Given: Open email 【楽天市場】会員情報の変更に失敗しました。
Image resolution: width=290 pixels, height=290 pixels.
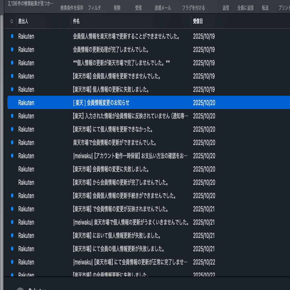Looking at the screenshot, I should click(x=149, y=169).
